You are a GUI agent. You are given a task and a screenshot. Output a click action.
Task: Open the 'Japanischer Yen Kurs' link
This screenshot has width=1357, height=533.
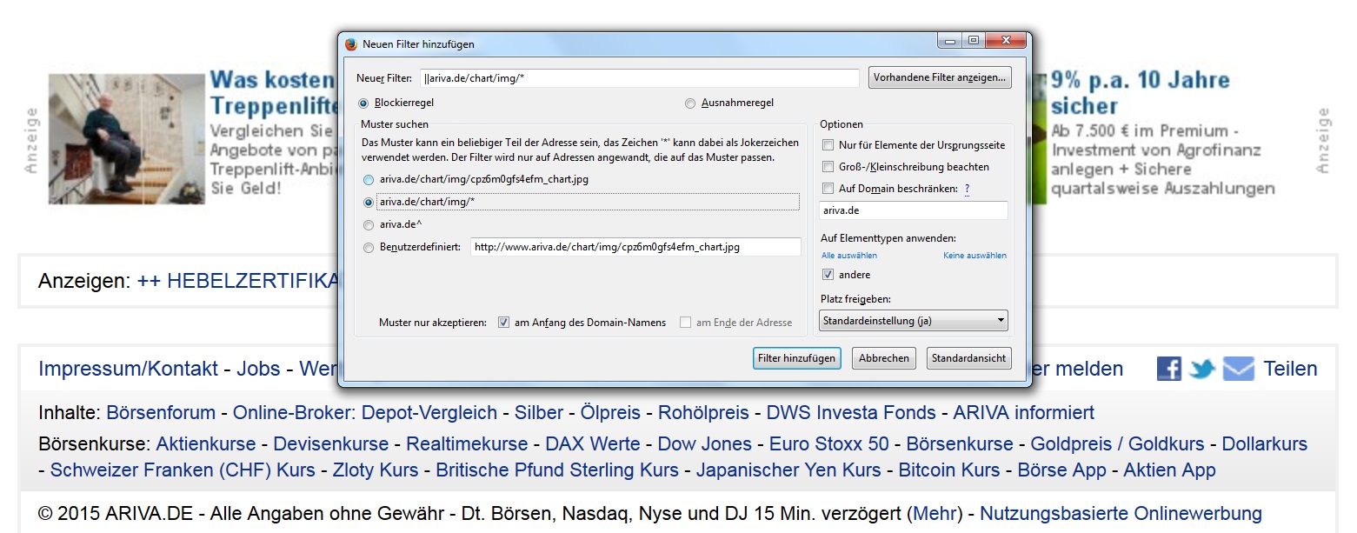(788, 470)
